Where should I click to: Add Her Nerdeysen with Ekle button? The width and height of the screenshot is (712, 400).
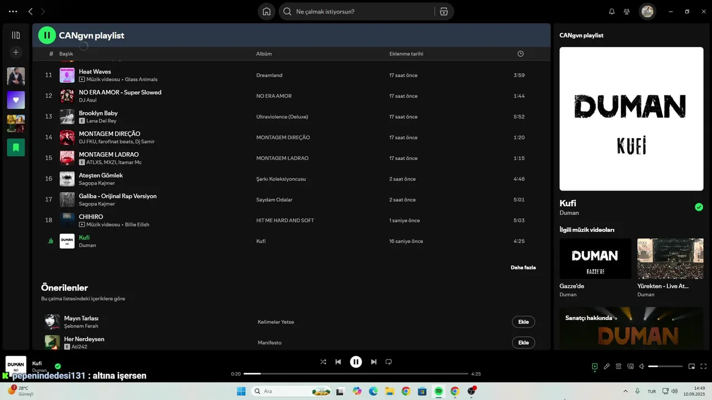523,343
